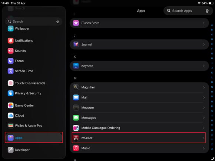Tap the Magnifier app icon
The image size is (215, 161).
coord(76,87)
